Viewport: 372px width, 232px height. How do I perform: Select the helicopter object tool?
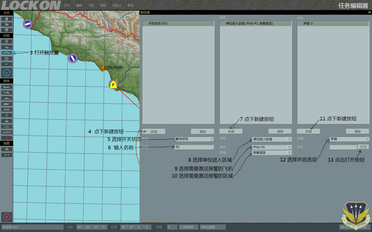pos(6,93)
